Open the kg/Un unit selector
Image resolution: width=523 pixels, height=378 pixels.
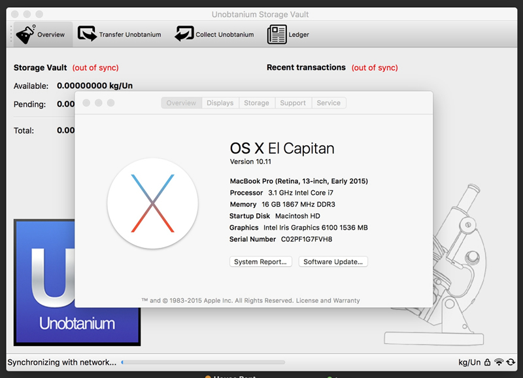click(469, 362)
